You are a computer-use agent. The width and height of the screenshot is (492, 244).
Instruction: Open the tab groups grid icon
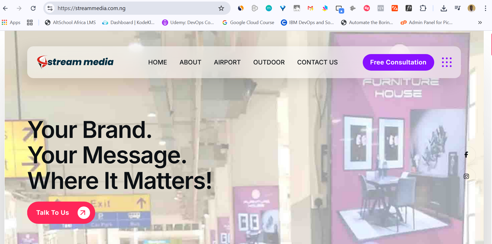click(x=30, y=23)
